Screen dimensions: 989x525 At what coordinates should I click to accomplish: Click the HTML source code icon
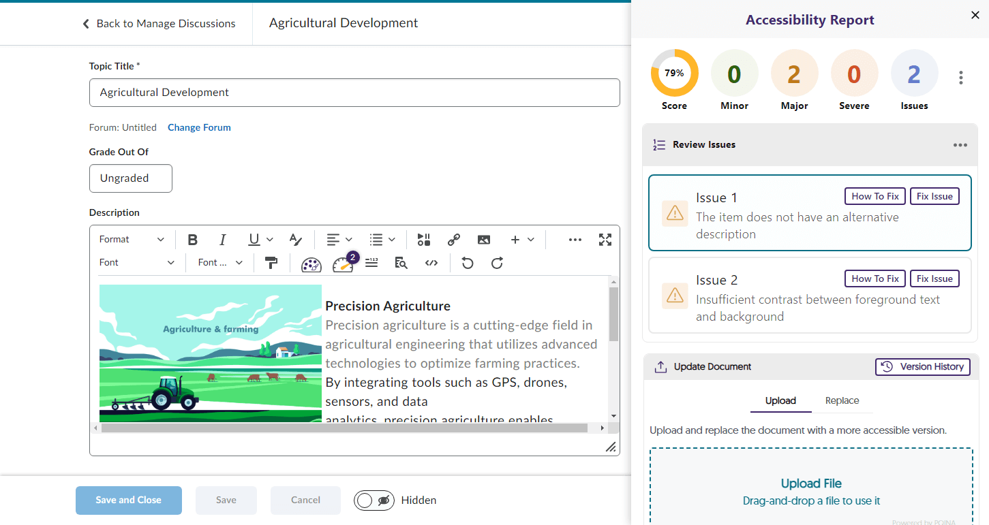tap(431, 263)
